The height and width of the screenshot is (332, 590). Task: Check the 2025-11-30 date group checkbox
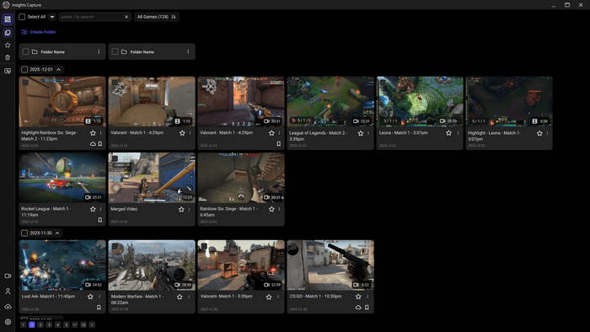point(24,233)
